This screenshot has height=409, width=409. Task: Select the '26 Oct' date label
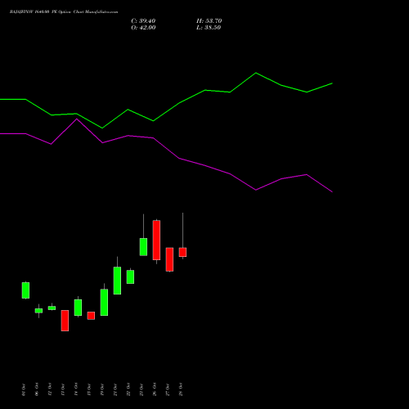155,389
